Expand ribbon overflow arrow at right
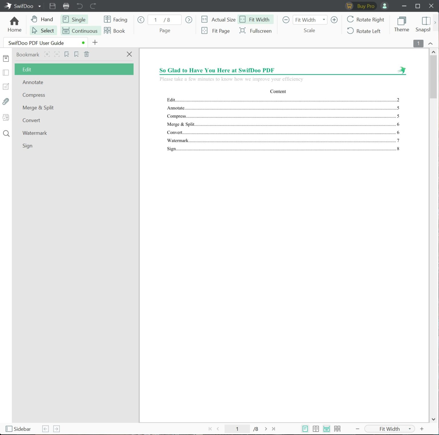Screen dimensions: 439x435 point(435,22)
